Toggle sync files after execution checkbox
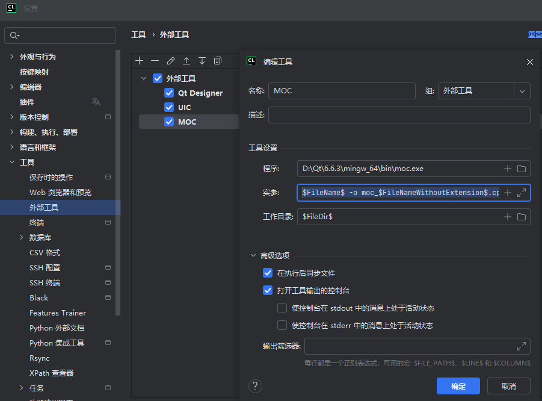The image size is (542, 401). click(x=268, y=273)
